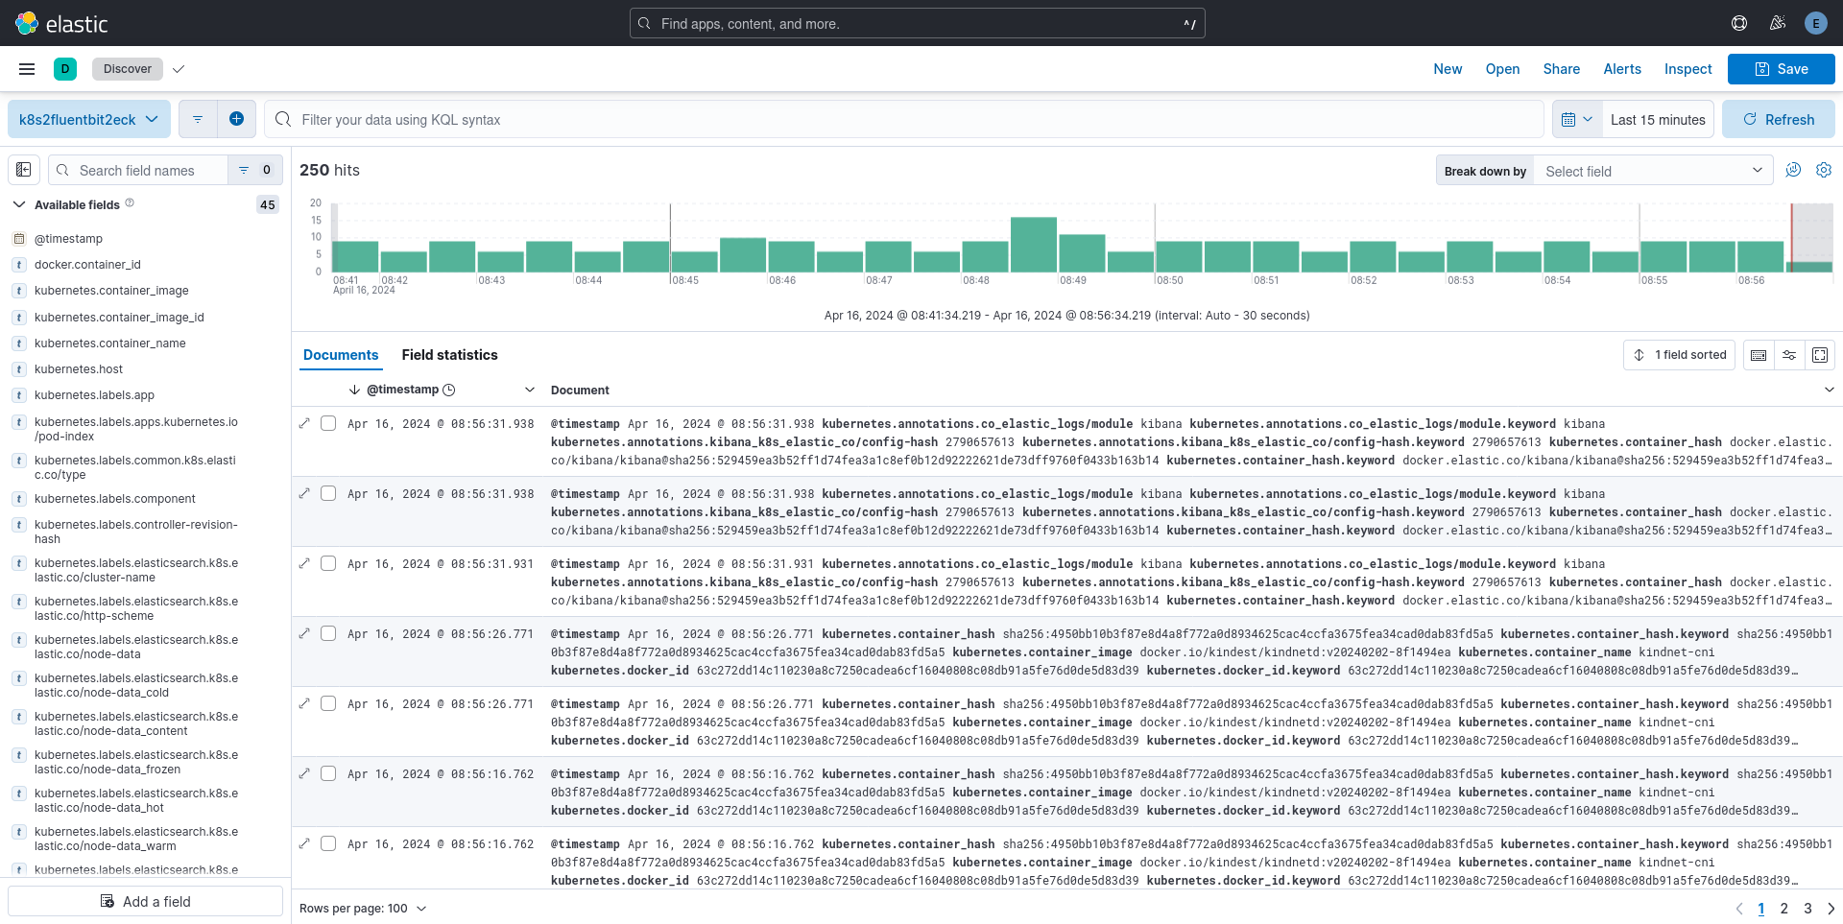
Task: Open the user avatar E menu
Action: pyautogui.click(x=1815, y=23)
